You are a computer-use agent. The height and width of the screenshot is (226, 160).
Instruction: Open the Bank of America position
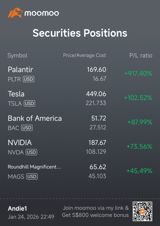80,123
